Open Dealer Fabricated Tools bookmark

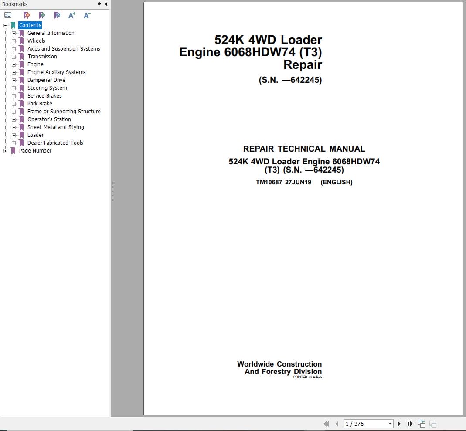pos(55,143)
